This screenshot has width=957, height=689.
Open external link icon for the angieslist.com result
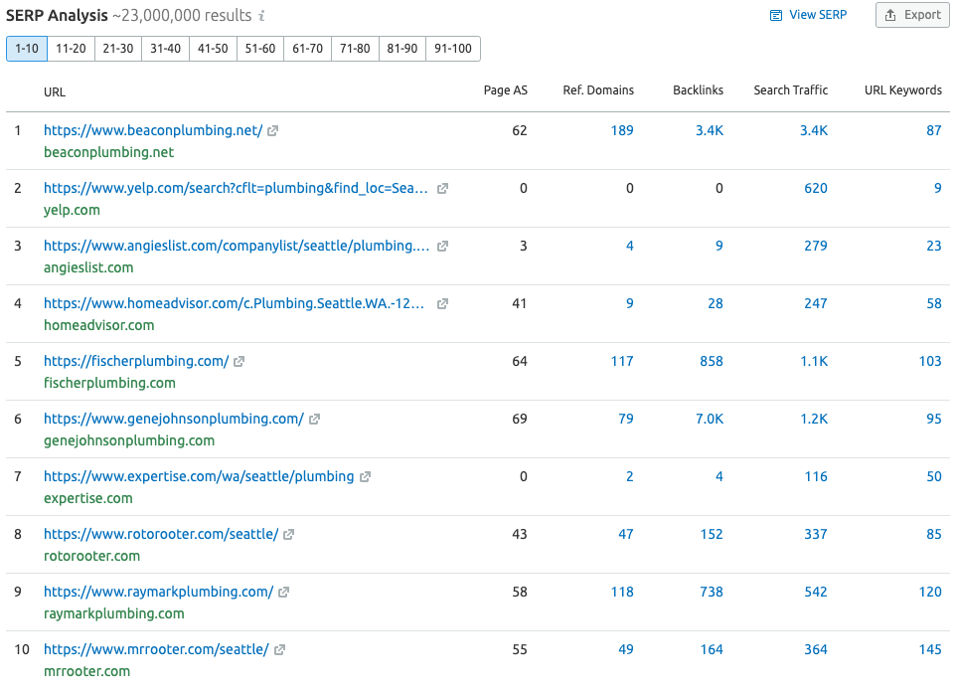pos(442,247)
